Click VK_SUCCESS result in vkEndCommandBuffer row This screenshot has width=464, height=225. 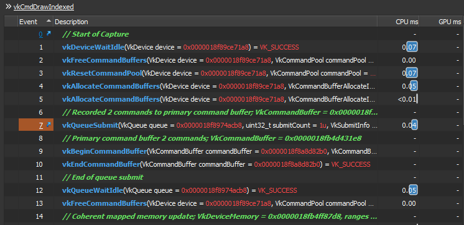tap(351, 164)
